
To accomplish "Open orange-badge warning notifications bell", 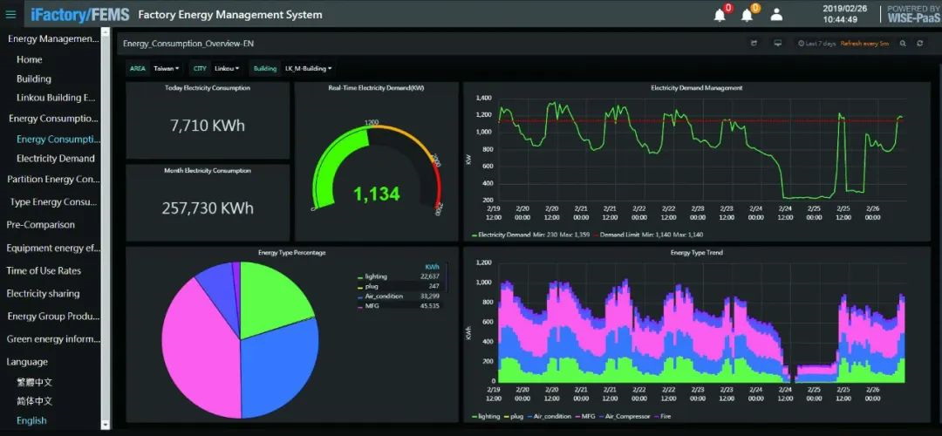I will 747,15.
